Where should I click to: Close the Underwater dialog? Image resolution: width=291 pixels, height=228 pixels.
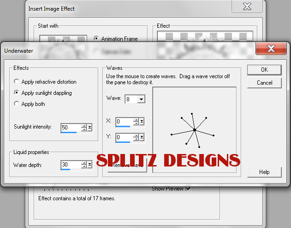pos(271,49)
